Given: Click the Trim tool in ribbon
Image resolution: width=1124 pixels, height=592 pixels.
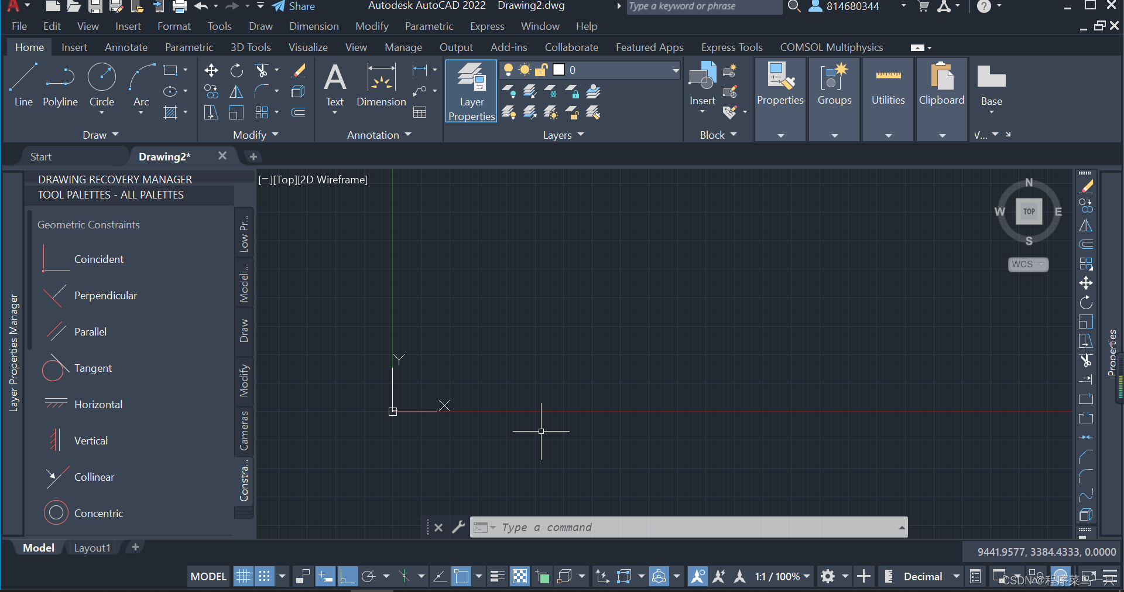Looking at the screenshot, I should point(262,71).
